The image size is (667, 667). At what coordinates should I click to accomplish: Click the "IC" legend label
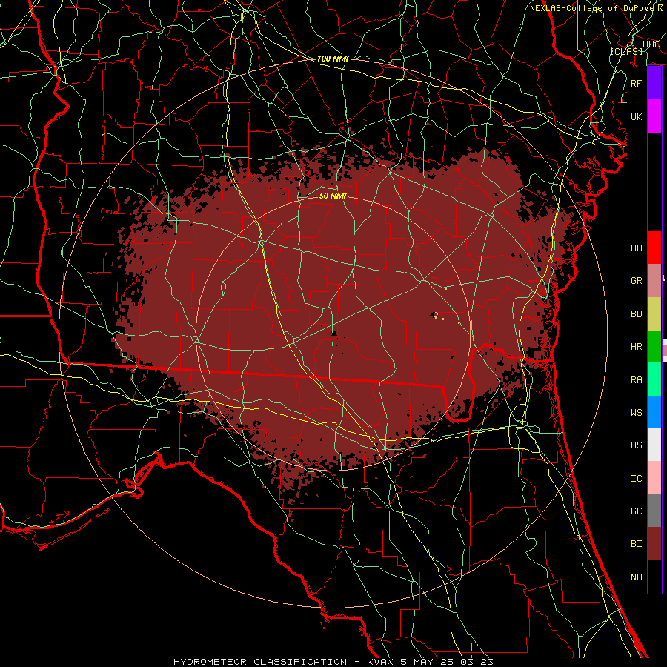pyautogui.click(x=636, y=479)
